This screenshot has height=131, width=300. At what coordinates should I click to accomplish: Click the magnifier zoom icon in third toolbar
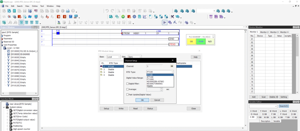pos(10,22)
